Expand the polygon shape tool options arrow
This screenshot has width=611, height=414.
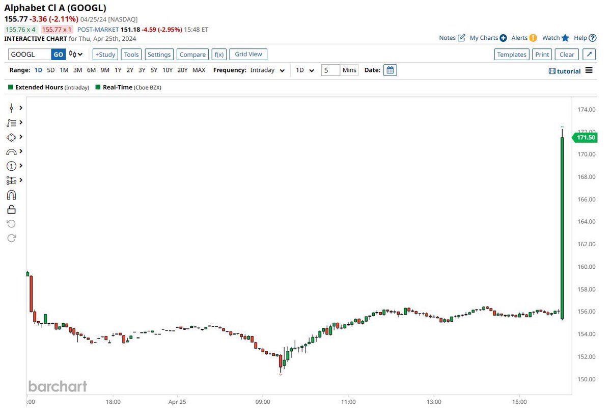[21, 137]
